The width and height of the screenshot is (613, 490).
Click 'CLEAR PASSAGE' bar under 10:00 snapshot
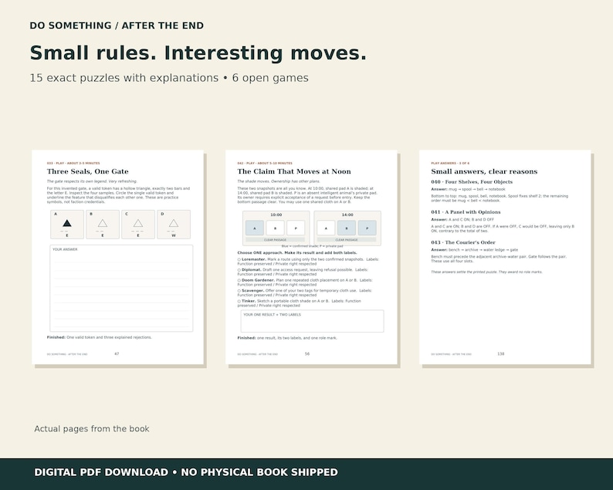tap(275, 240)
